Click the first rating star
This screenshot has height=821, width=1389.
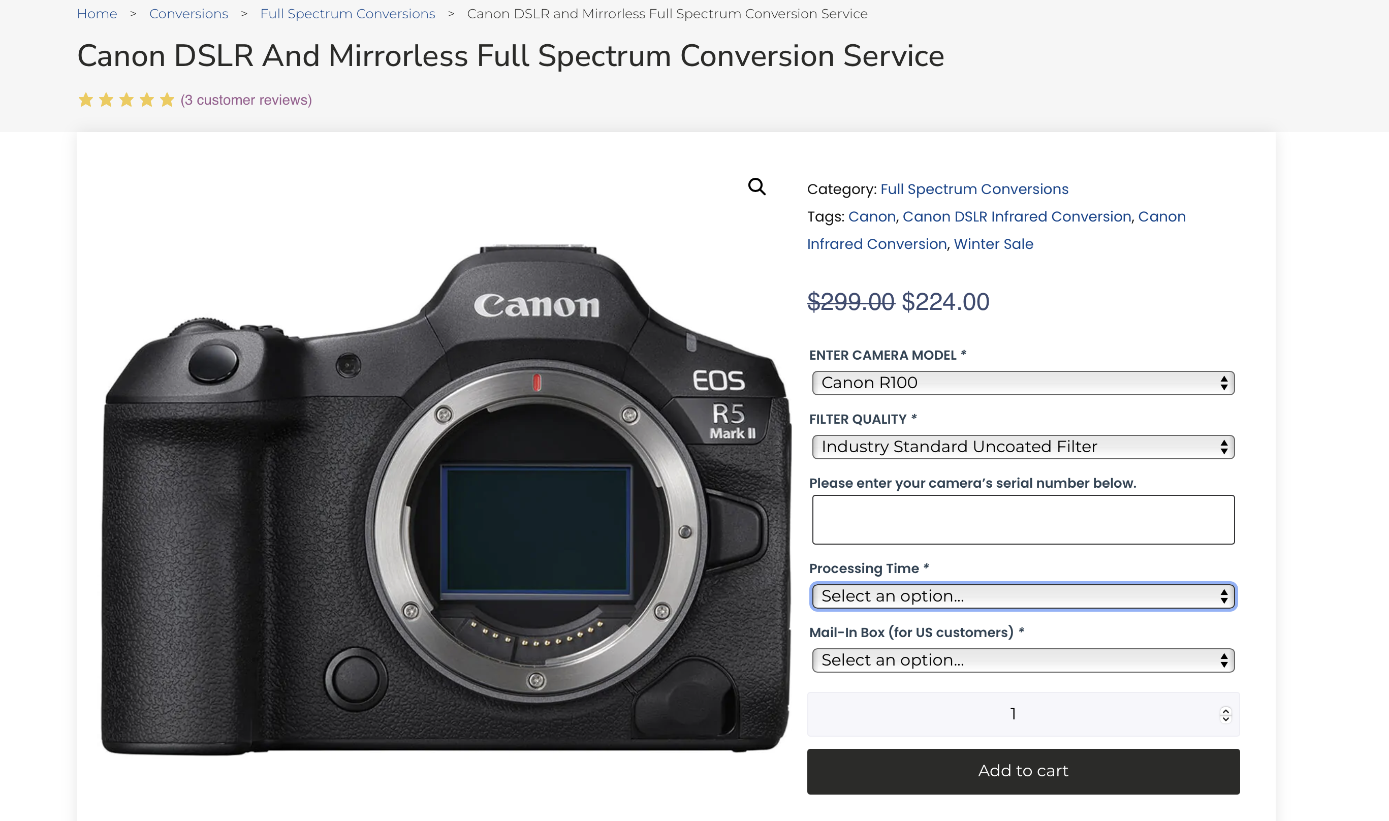pyautogui.click(x=86, y=100)
